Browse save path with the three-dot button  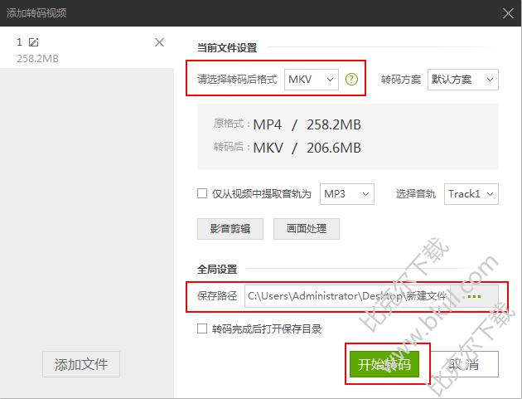[x=474, y=296]
